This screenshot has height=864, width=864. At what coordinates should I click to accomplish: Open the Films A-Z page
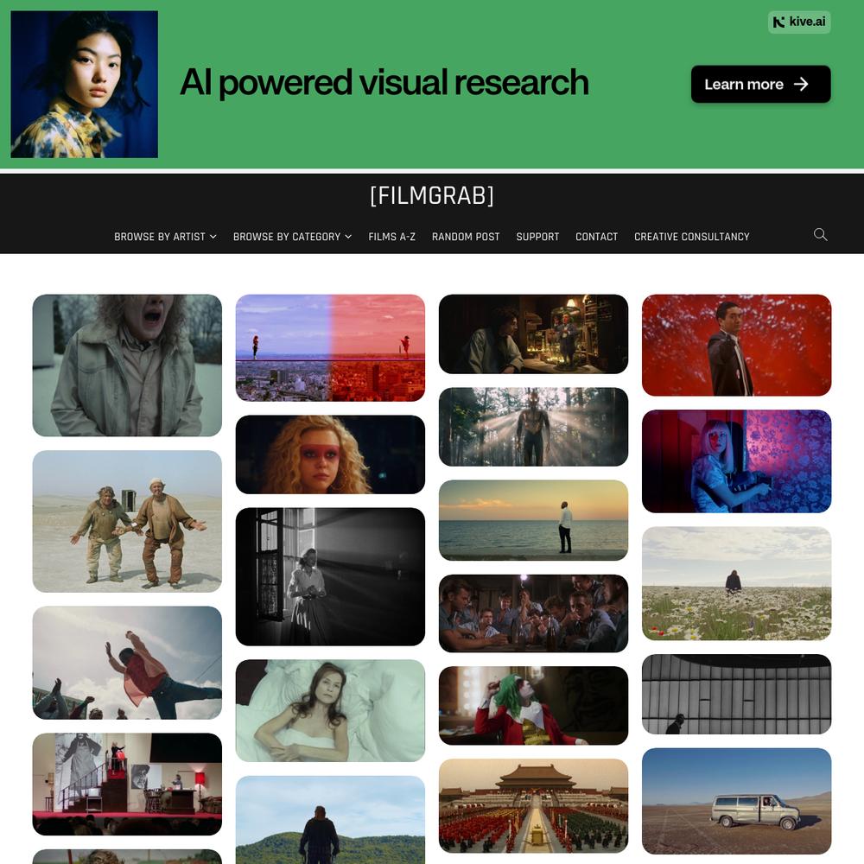(391, 237)
